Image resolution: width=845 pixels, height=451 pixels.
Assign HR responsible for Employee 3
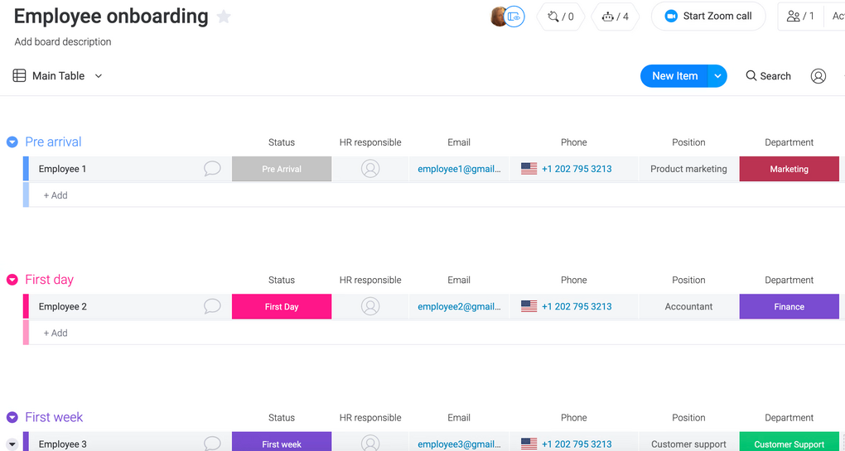click(x=370, y=444)
